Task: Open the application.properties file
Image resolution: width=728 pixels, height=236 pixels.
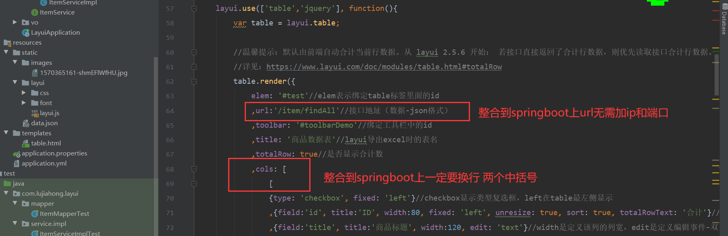Action: tap(54, 153)
